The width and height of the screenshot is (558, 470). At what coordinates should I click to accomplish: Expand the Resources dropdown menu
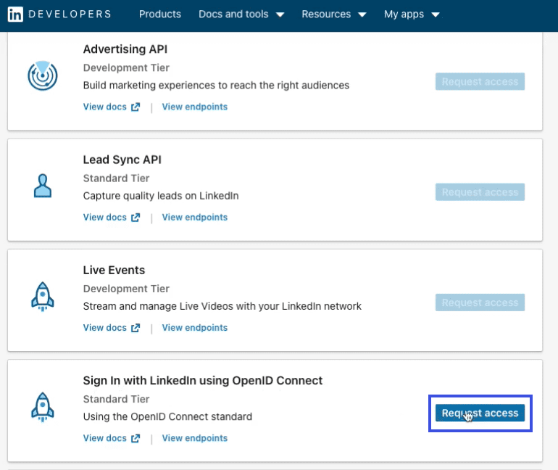point(334,15)
